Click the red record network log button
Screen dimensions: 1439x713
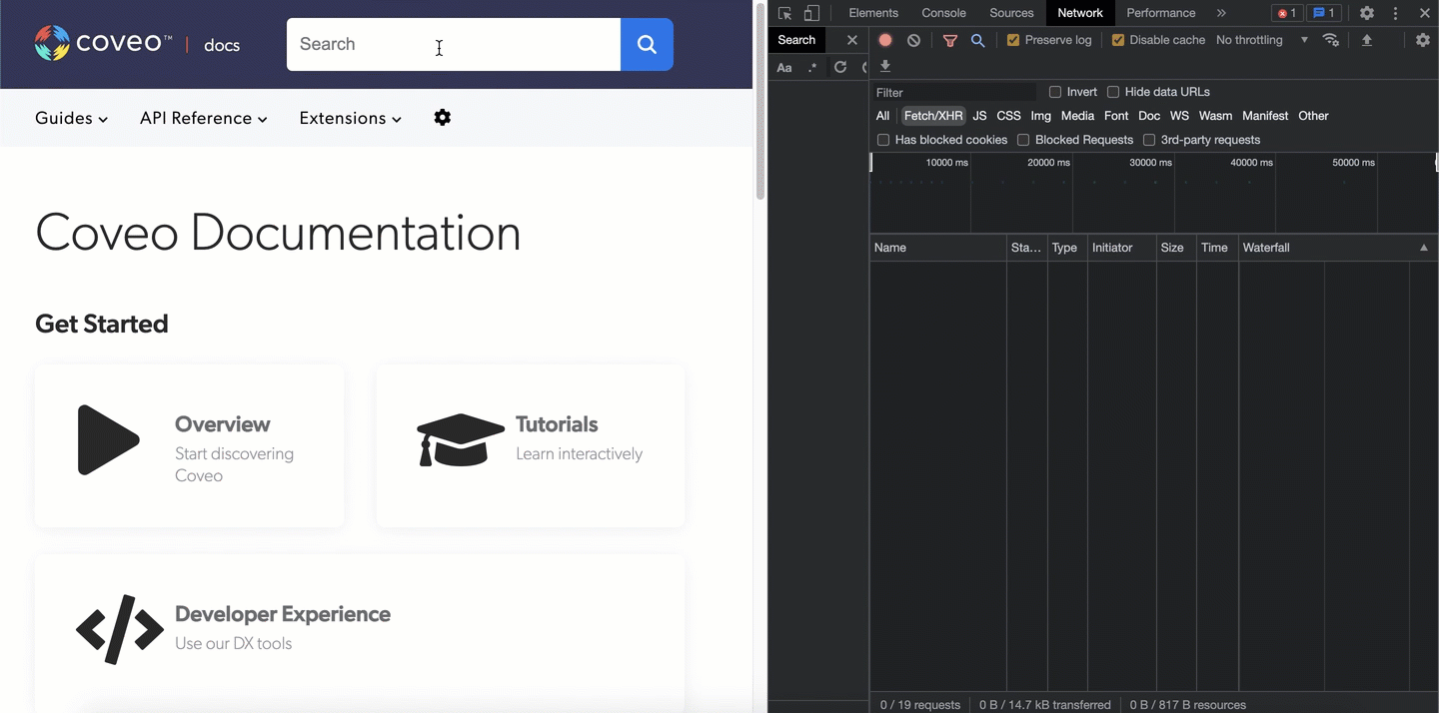[x=885, y=40]
